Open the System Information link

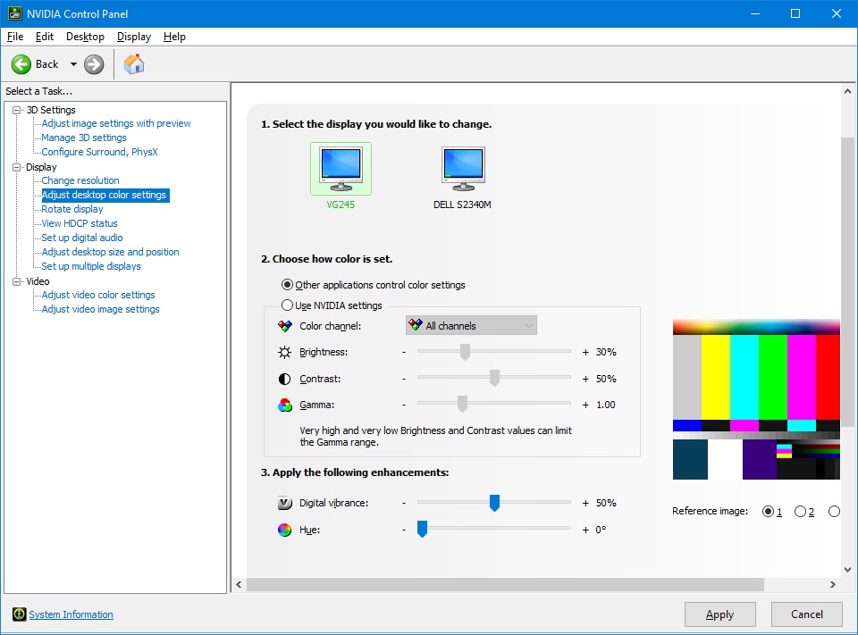(x=71, y=614)
